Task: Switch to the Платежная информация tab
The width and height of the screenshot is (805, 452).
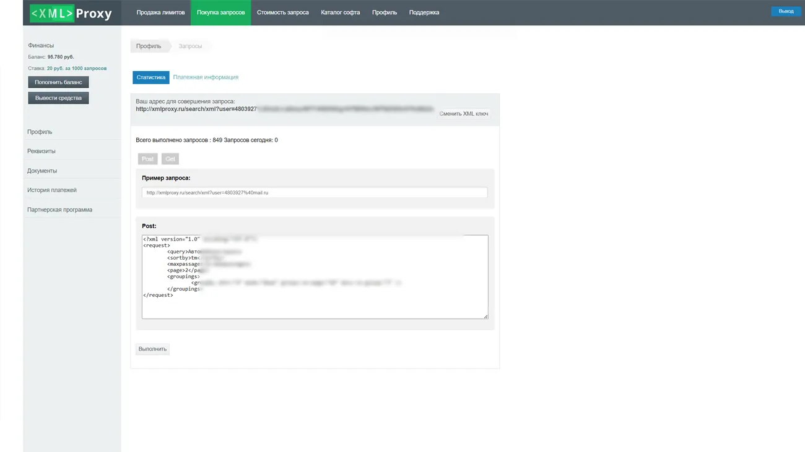Action: (x=206, y=77)
